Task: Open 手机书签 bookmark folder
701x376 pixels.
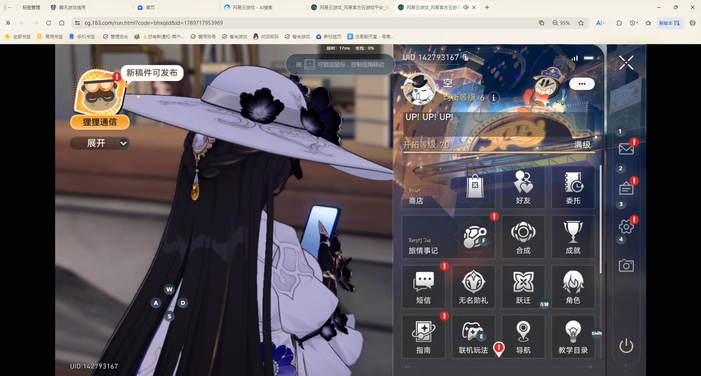Action: click(x=82, y=36)
